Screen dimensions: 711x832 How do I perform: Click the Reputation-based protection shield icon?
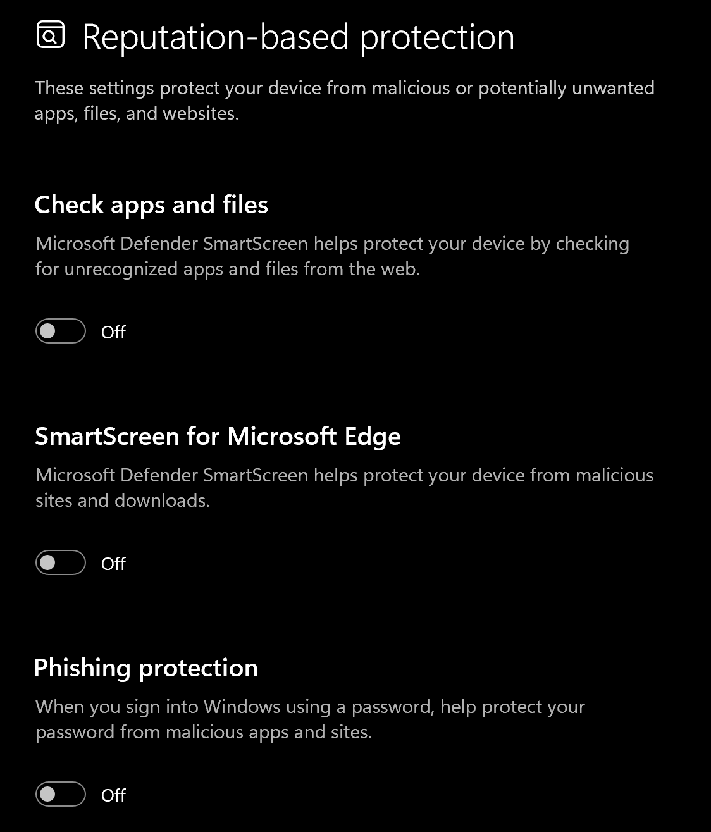tap(51, 35)
